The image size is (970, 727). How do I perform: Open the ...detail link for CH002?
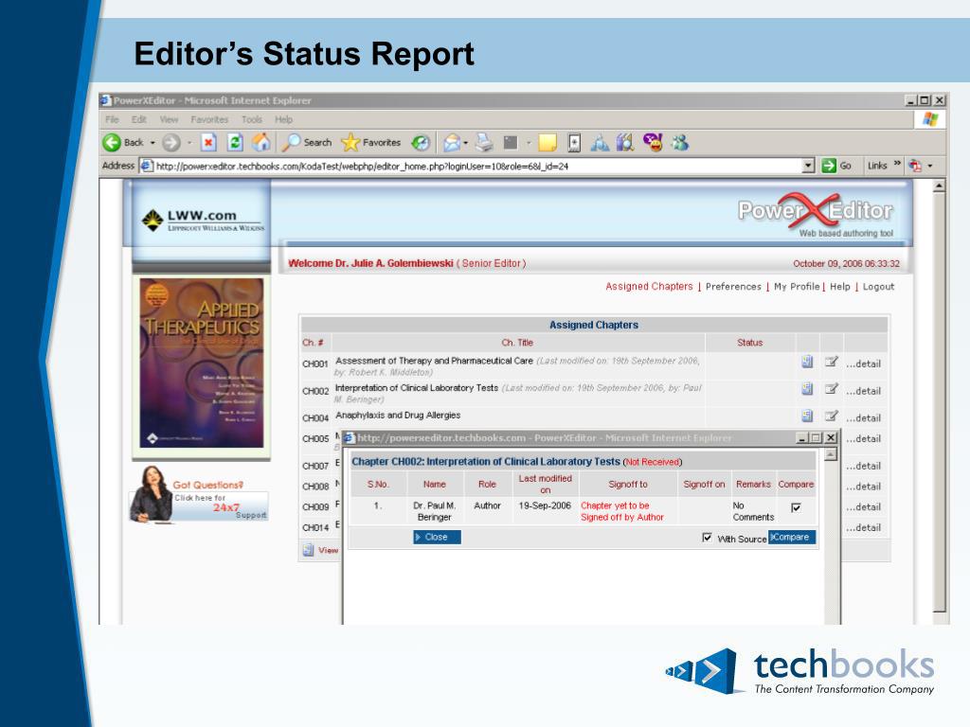[864, 391]
